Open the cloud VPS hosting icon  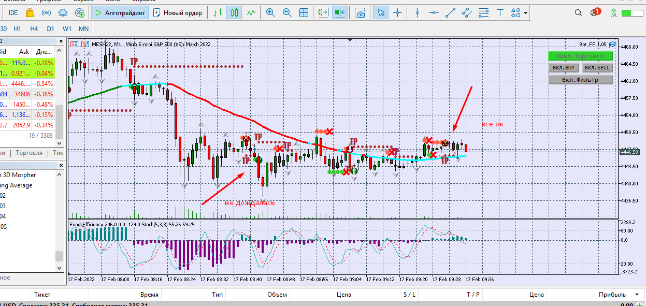click(63, 12)
